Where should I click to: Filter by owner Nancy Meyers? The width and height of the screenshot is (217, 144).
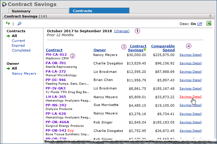(24, 74)
